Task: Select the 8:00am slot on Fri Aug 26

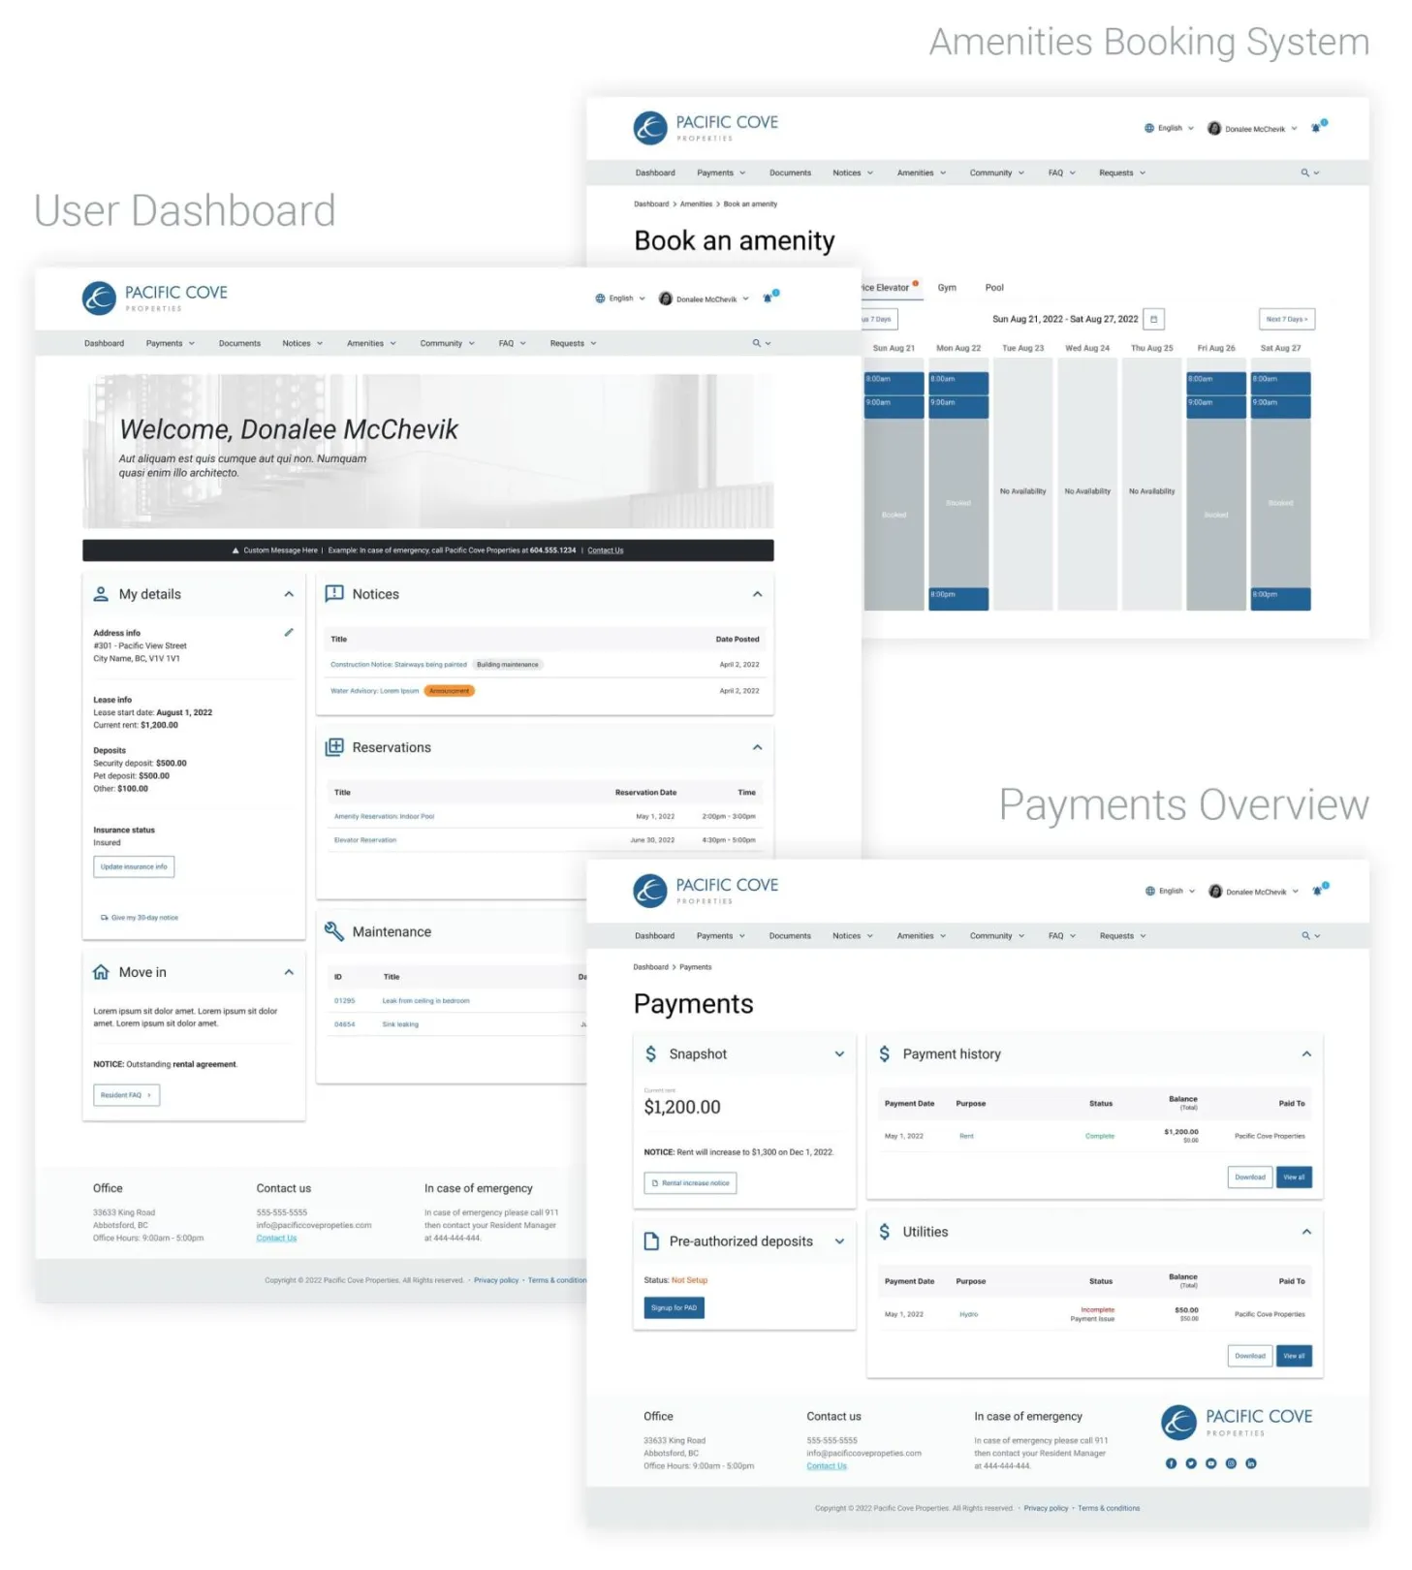Action: [1215, 380]
